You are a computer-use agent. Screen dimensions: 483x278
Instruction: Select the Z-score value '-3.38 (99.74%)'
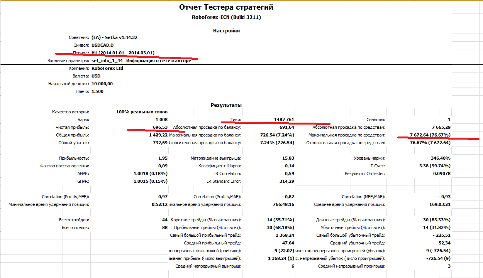(x=434, y=166)
